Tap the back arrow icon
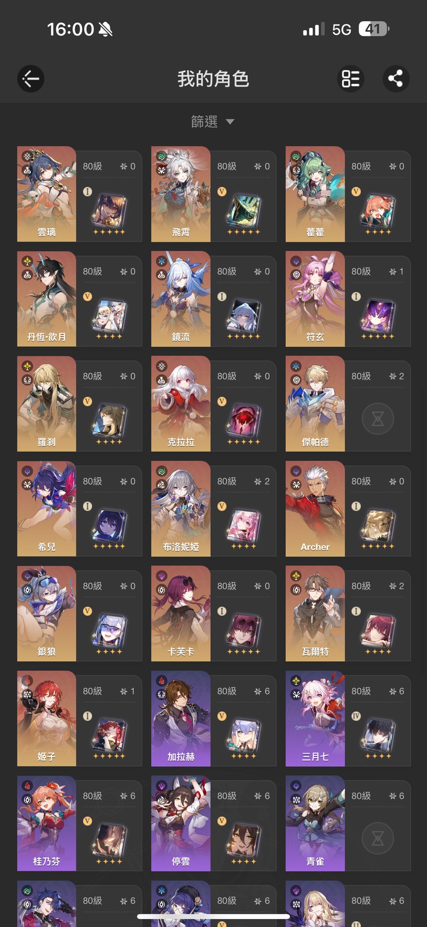Viewport: 427px width, 927px height. point(31,79)
